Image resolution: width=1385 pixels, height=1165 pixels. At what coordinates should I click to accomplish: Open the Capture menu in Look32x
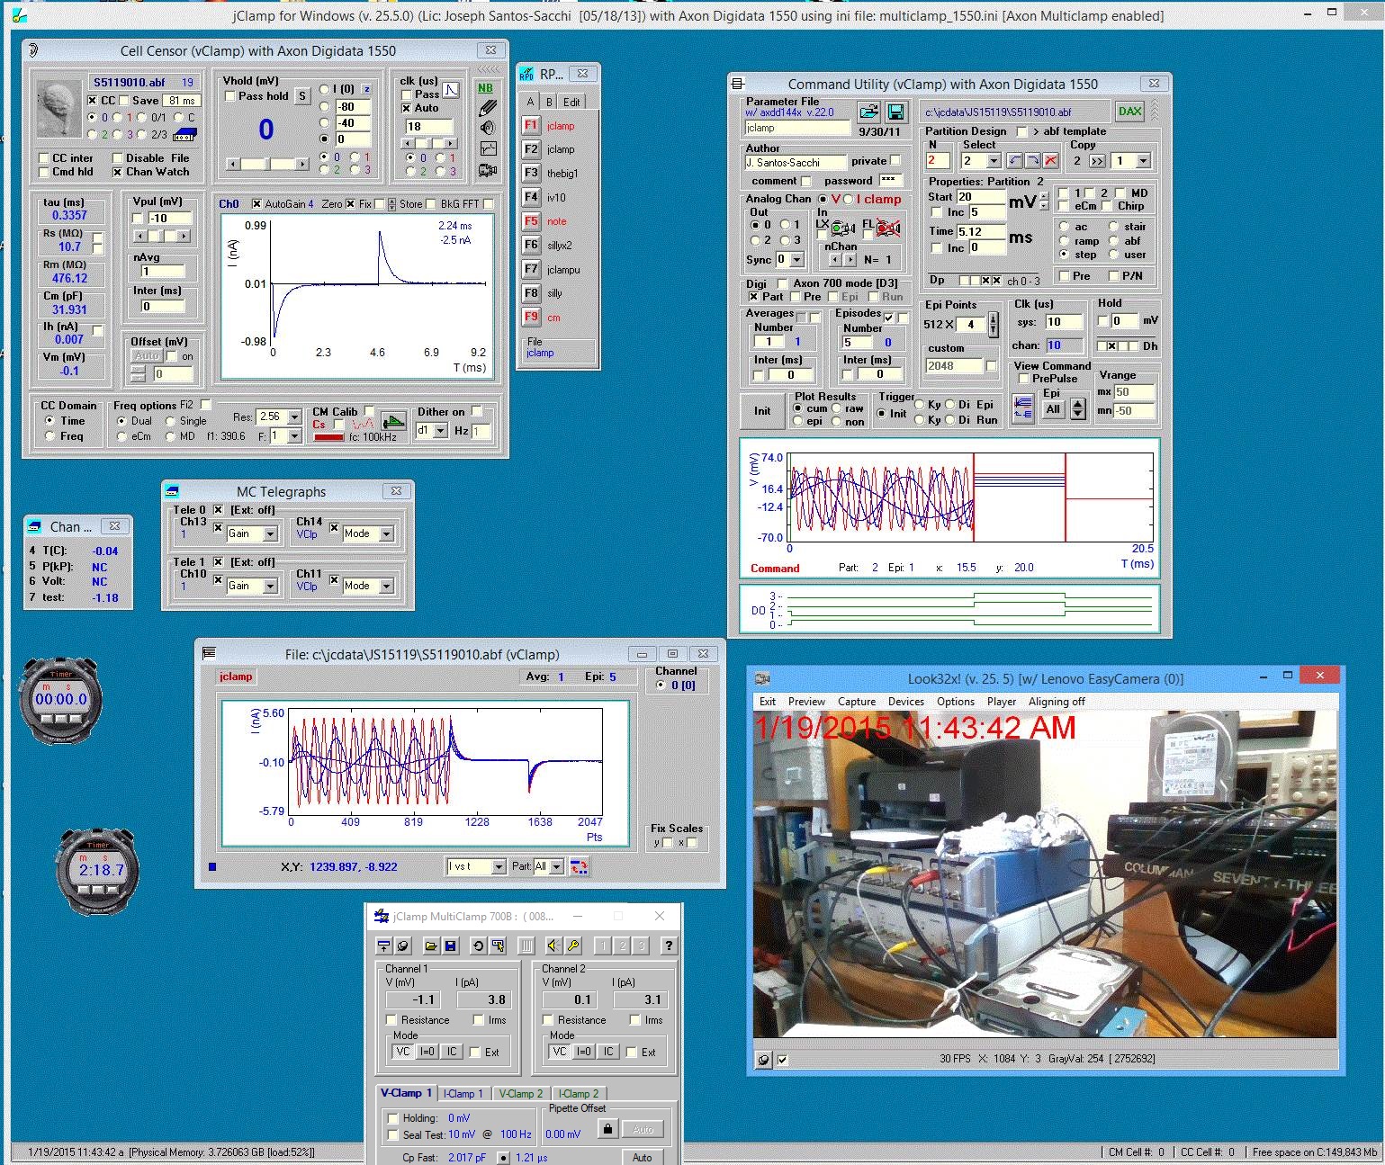click(856, 702)
